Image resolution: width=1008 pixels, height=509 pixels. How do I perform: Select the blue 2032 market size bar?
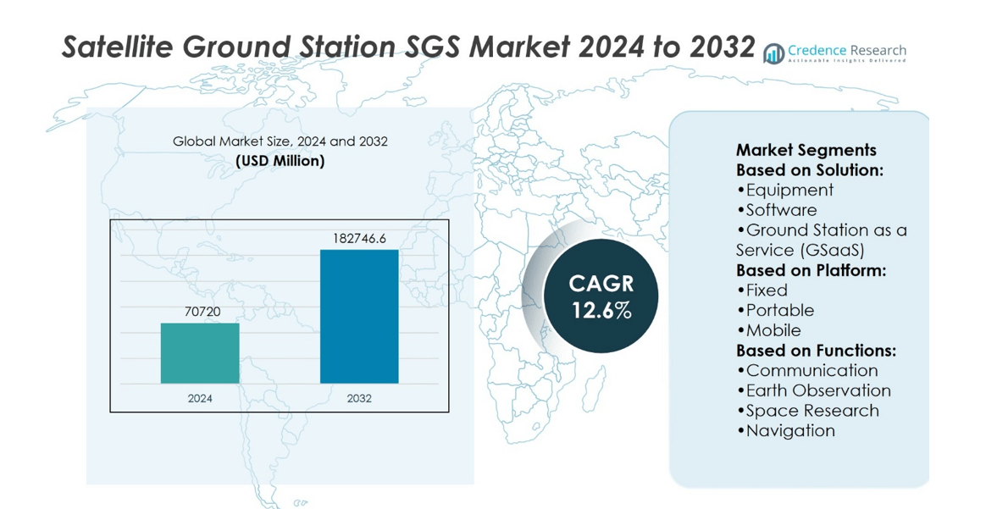[x=359, y=317]
